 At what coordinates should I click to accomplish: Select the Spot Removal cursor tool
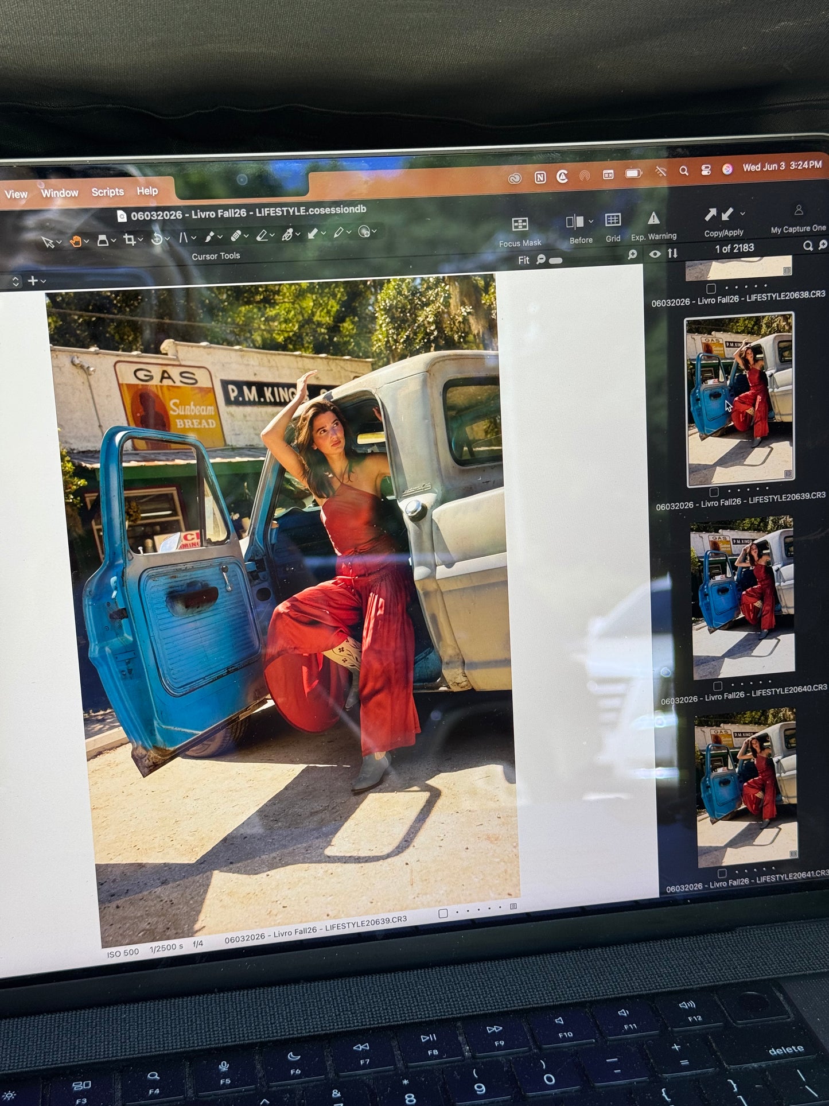pos(287,234)
